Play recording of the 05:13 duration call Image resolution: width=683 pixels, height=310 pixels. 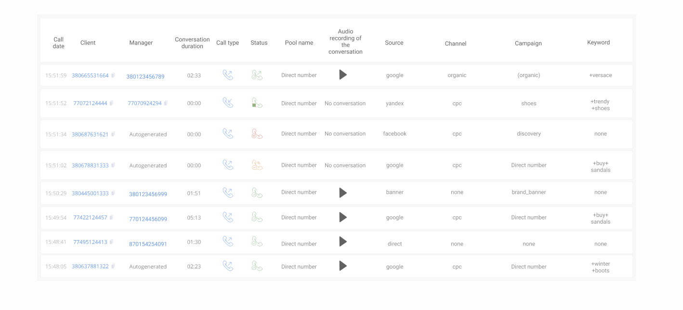343,217
